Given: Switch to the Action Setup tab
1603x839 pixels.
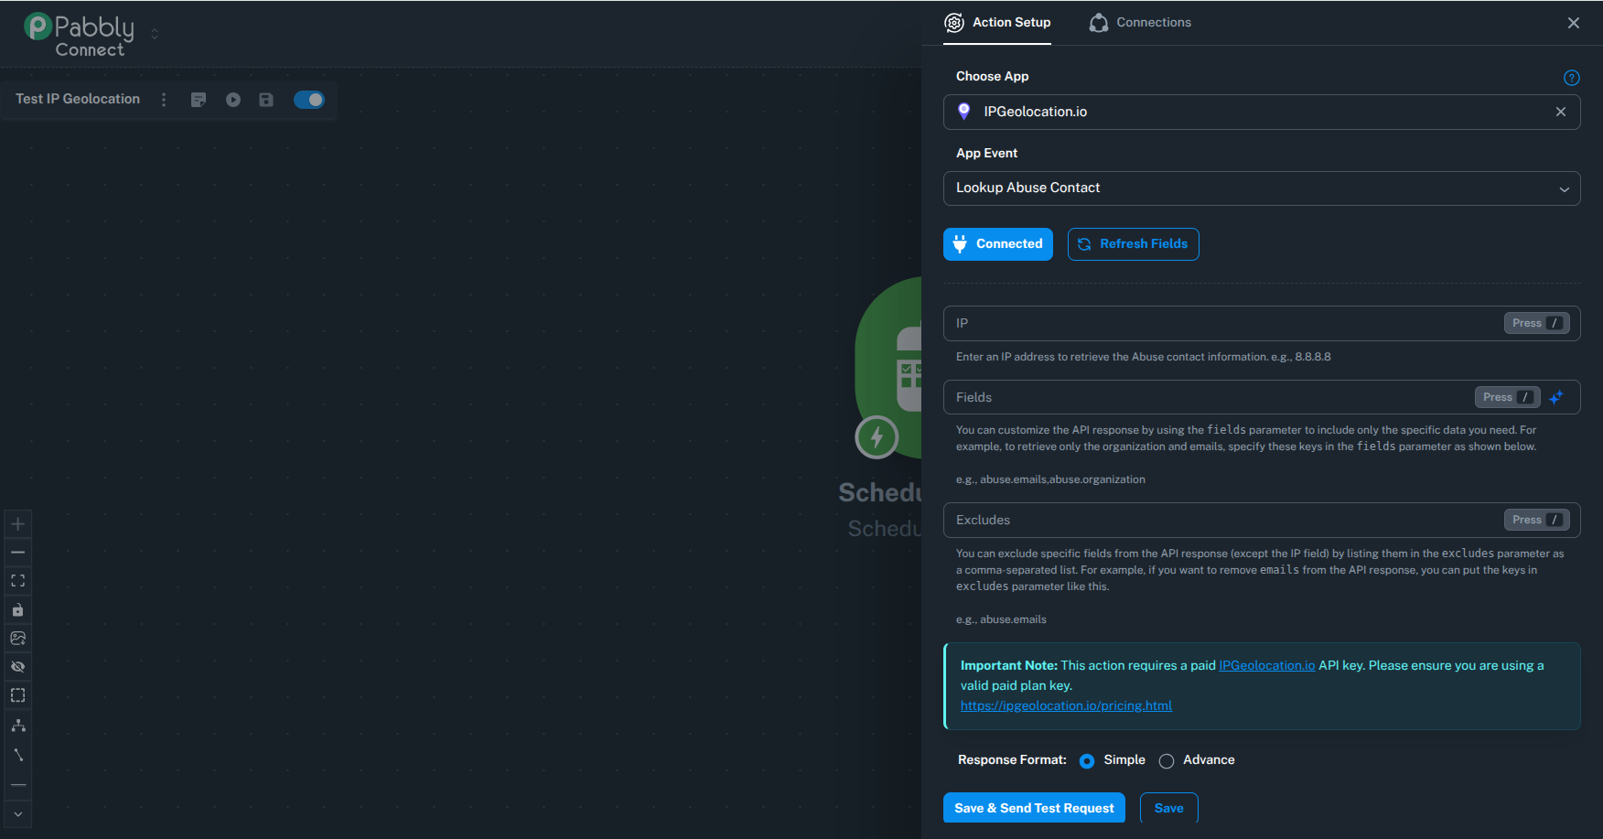Looking at the screenshot, I should click(997, 23).
